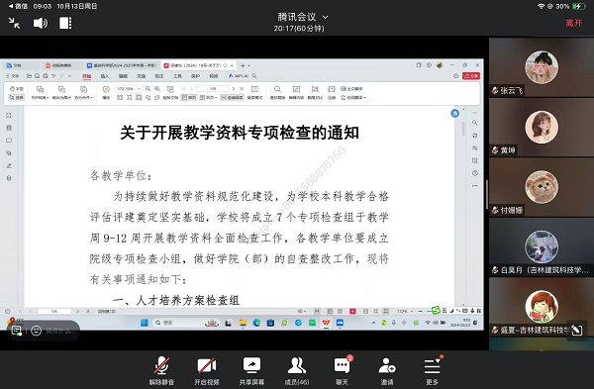Viewport: 594px width, 389px height.
Task: Toggle 连续阅读 continuous reading mode
Action: point(232,97)
